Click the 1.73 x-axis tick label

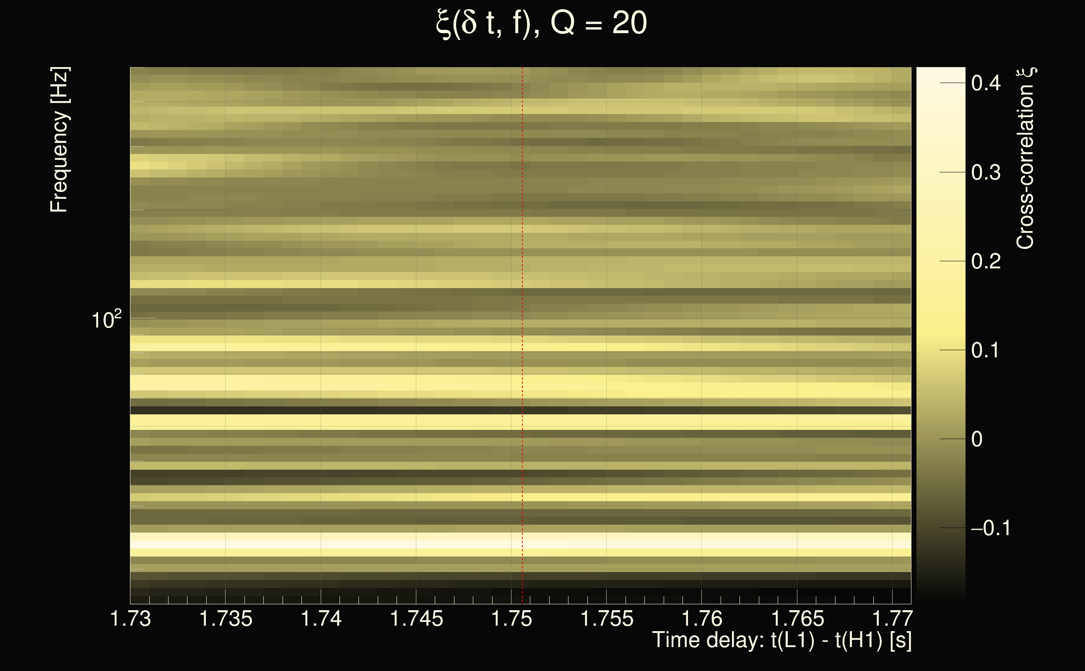click(130, 619)
